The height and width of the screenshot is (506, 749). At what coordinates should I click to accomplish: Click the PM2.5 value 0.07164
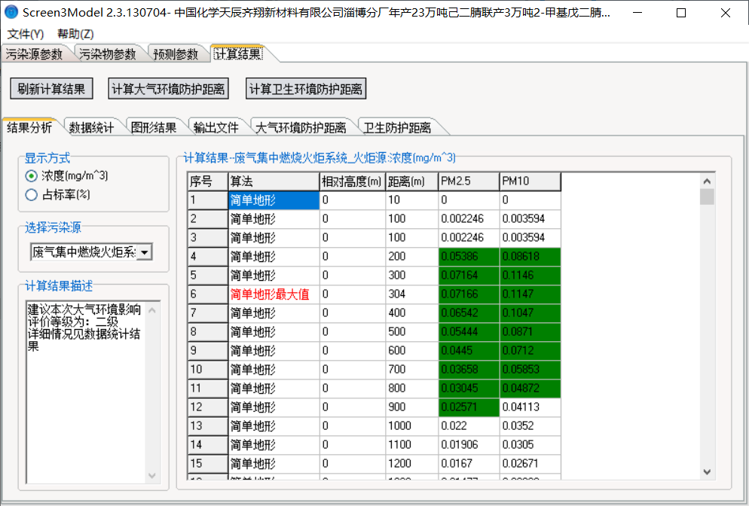[469, 276]
